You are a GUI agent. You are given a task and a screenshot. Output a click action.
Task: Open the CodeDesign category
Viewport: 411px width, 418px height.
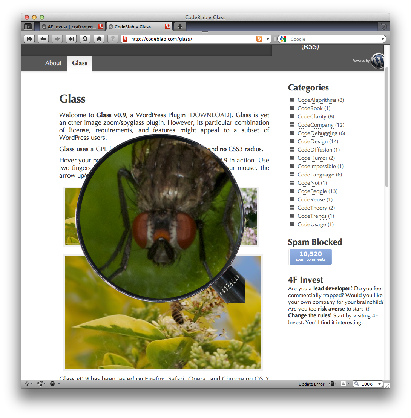pyautogui.click(x=312, y=141)
